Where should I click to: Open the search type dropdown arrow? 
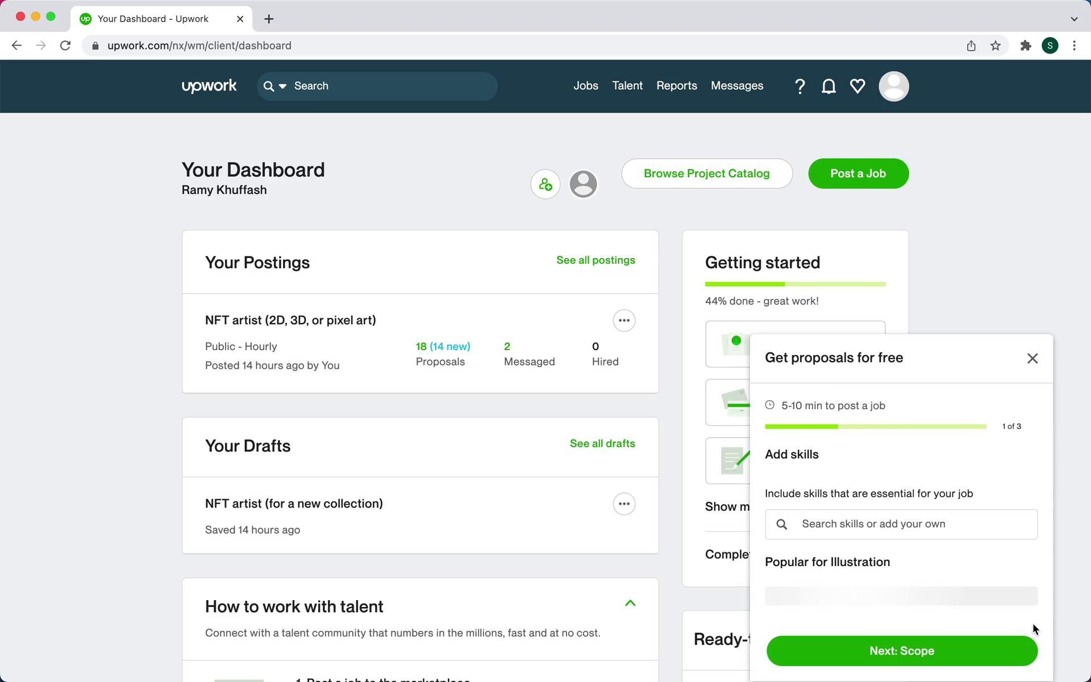[282, 86]
